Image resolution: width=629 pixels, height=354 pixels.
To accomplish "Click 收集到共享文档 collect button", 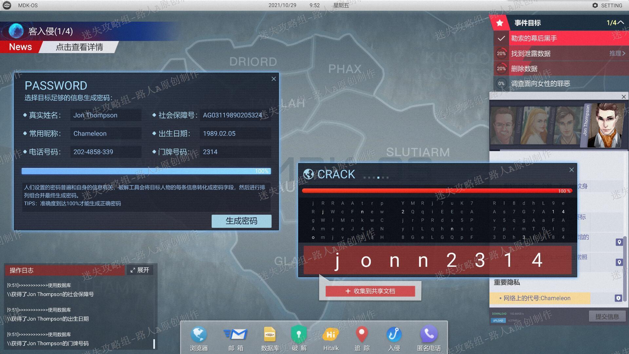I will 370,291.
